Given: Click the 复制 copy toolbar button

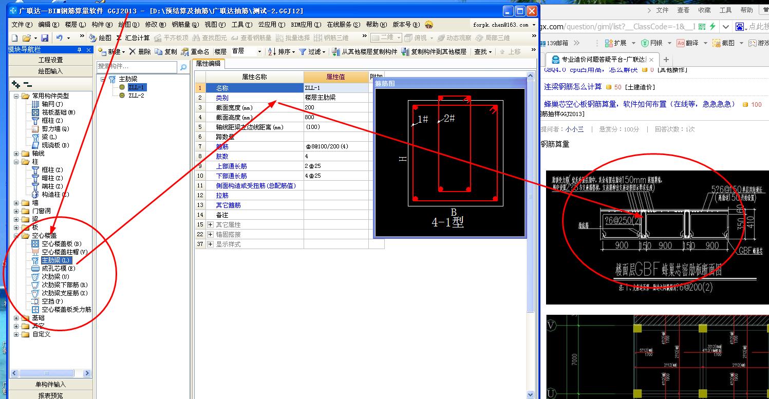Looking at the screenshot, I should [166, 52].
